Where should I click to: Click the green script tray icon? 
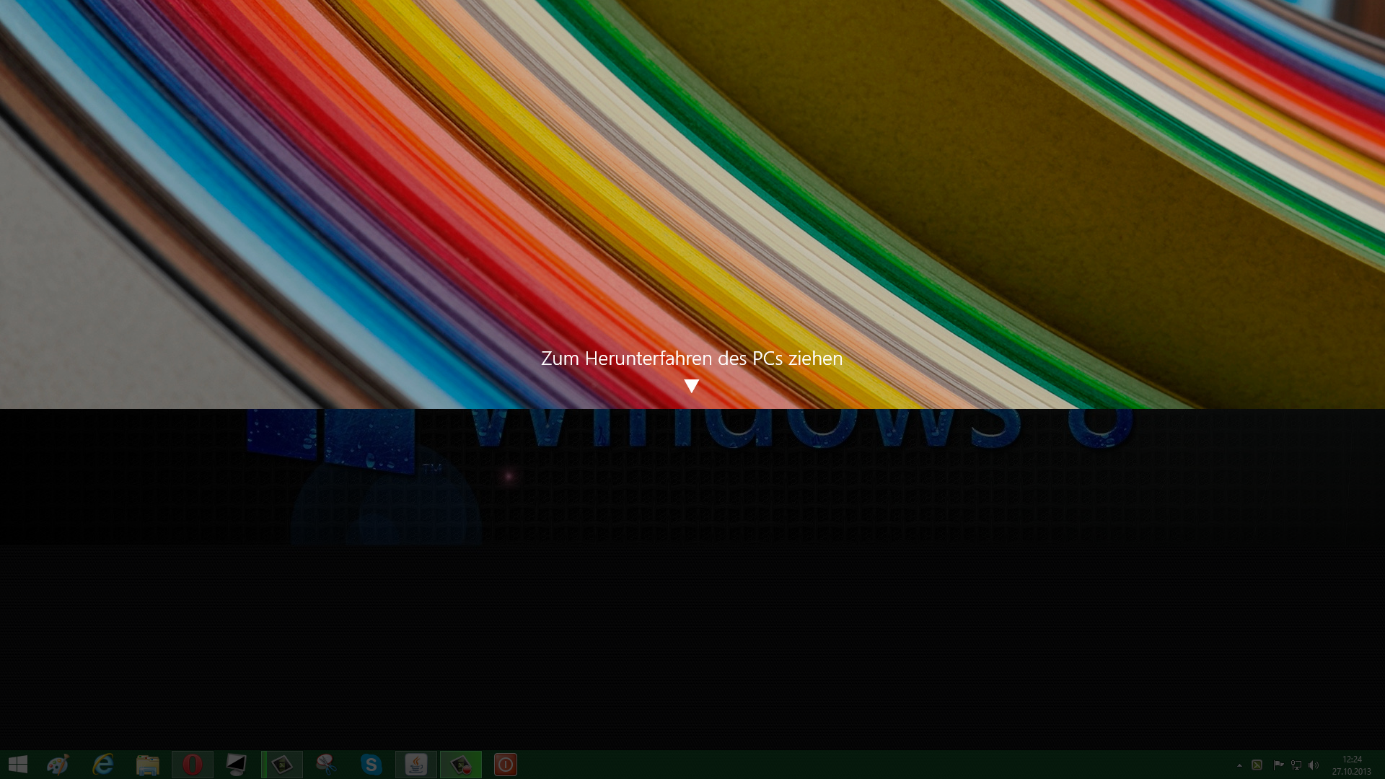pos(1257,765)
